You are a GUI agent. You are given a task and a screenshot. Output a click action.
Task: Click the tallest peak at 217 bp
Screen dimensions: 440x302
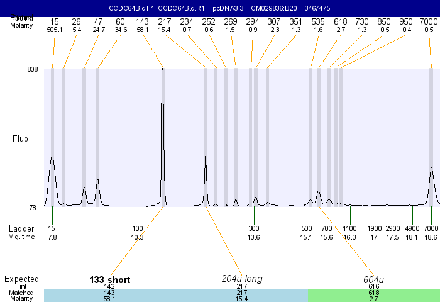coord(163,69)
